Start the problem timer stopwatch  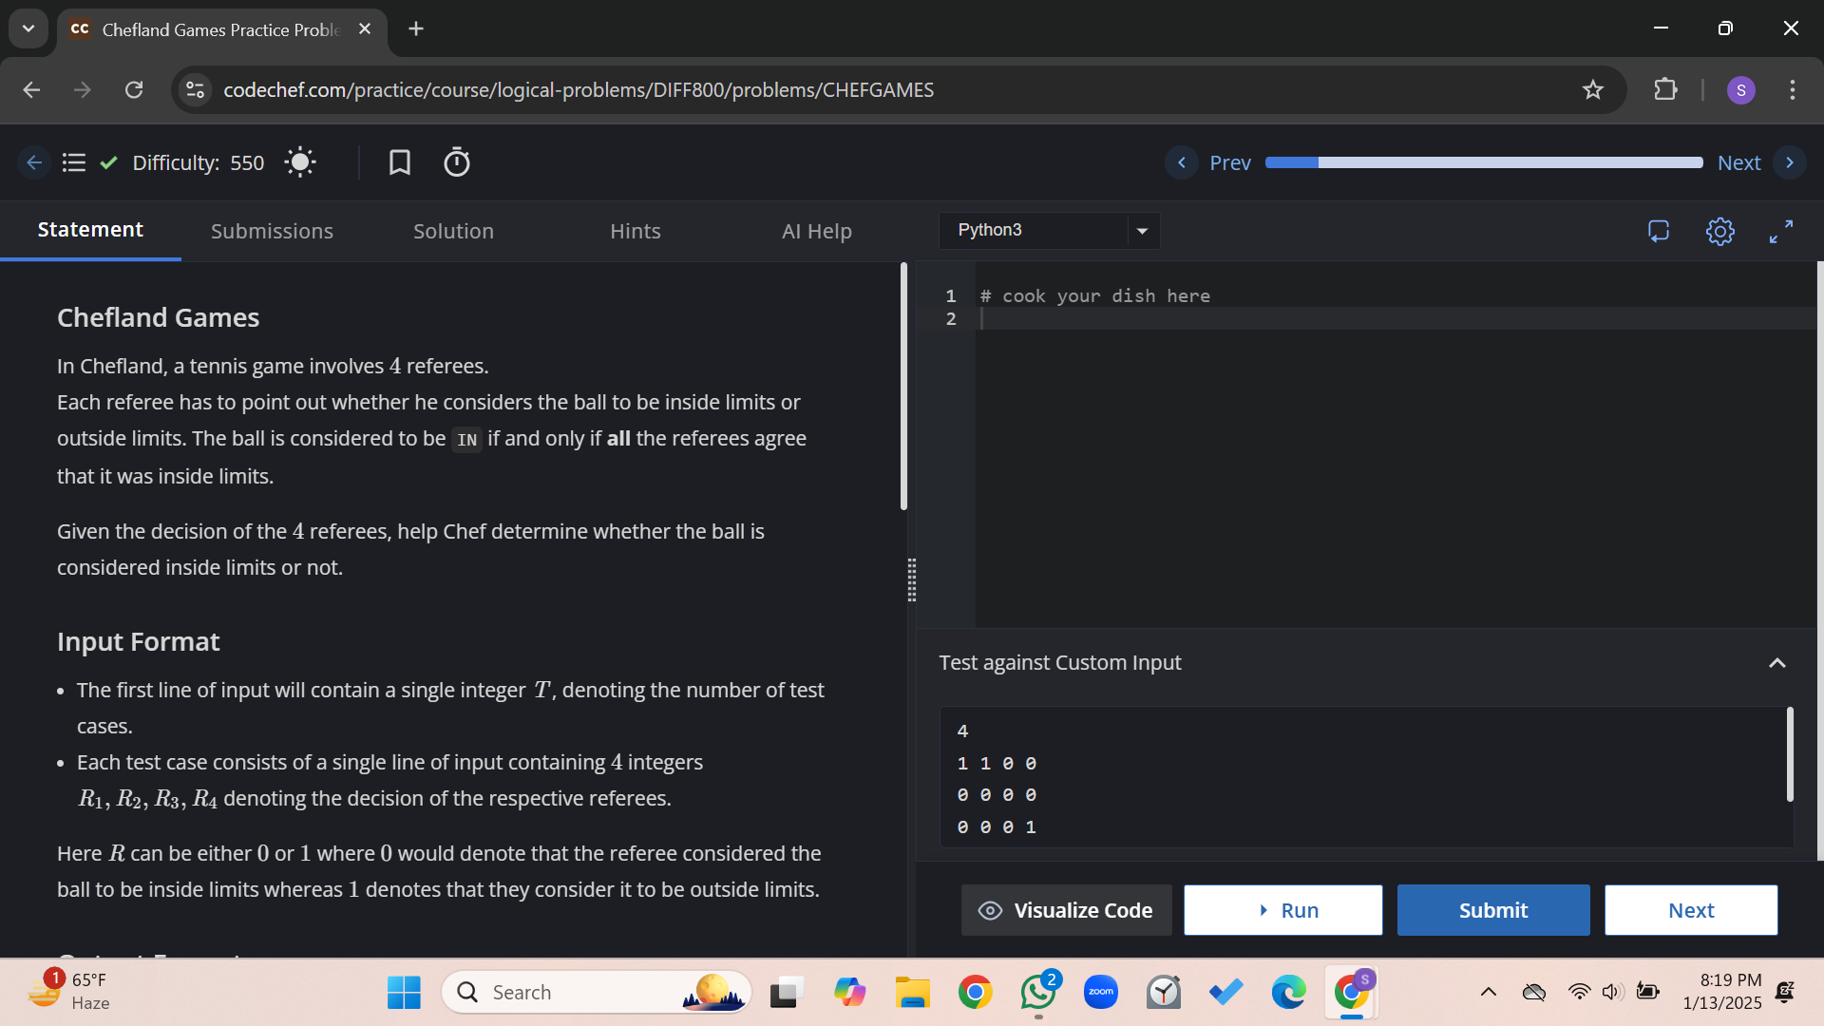pos(456,162)
